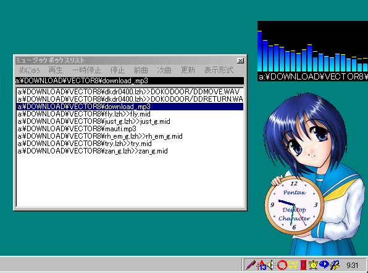The width and height of the screenshot is (368, 273).
Task: Click the blue spectrum analyzer display
Action: 312,47
